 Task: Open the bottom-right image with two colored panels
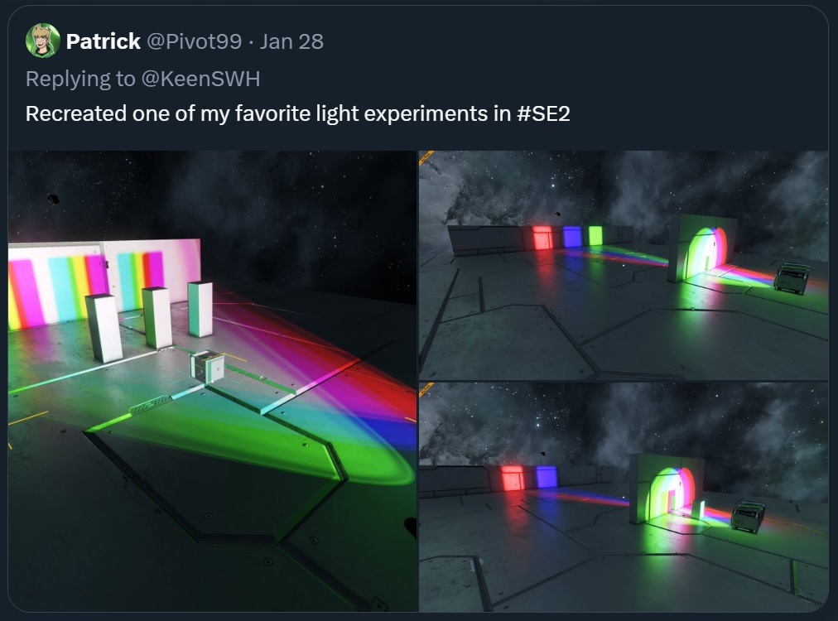point(624,497)
